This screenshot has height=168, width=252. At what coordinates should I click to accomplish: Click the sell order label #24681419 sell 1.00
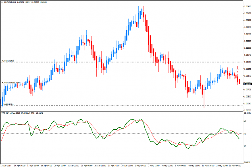click(x=10, y=83)
